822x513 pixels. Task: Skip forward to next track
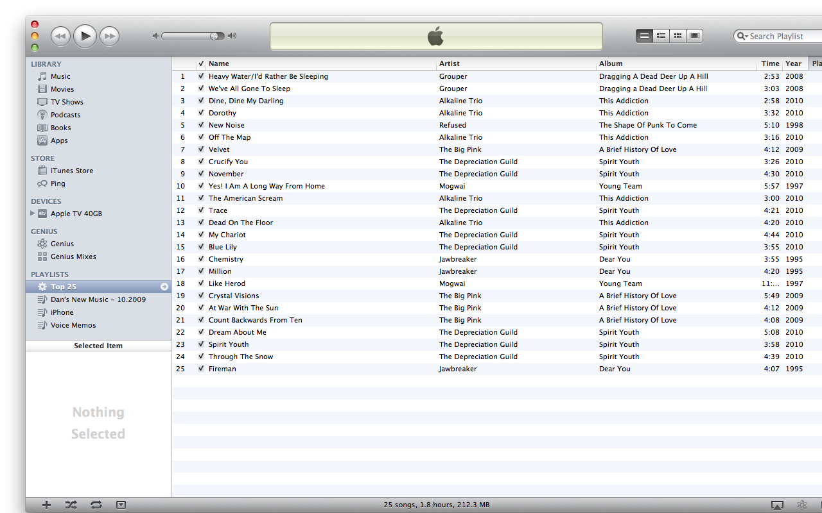pos(110,36)
